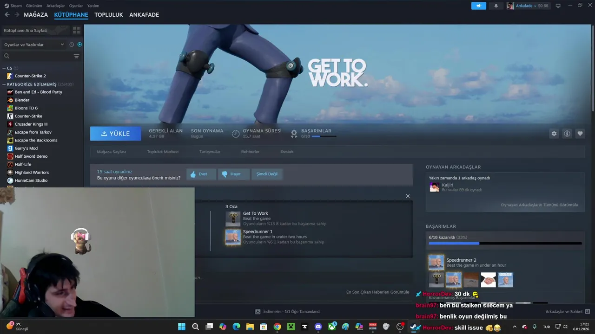
Task: Open Tartışmalar link
Action: (x=210, y=152)
